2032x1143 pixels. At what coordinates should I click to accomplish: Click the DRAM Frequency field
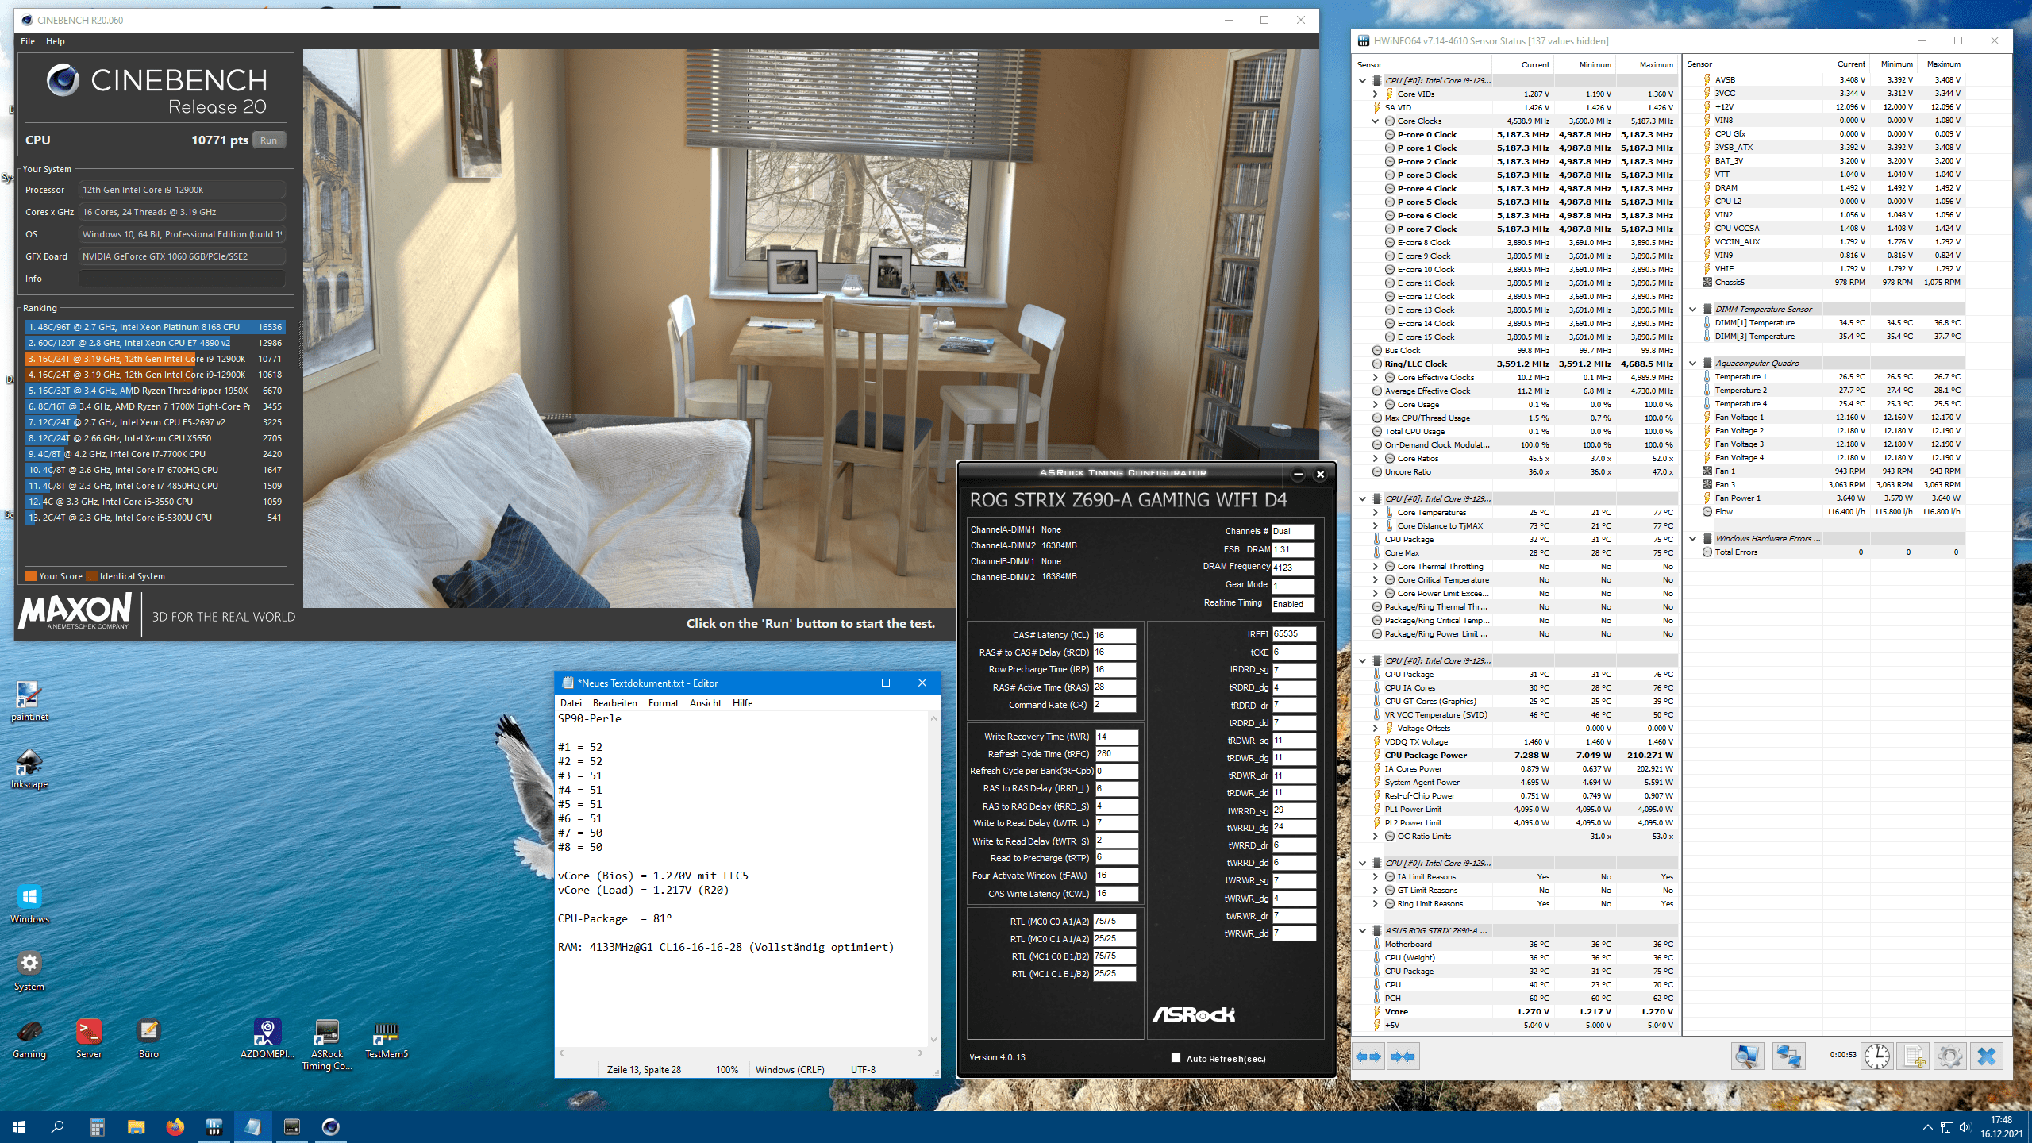pos(1293,568)
